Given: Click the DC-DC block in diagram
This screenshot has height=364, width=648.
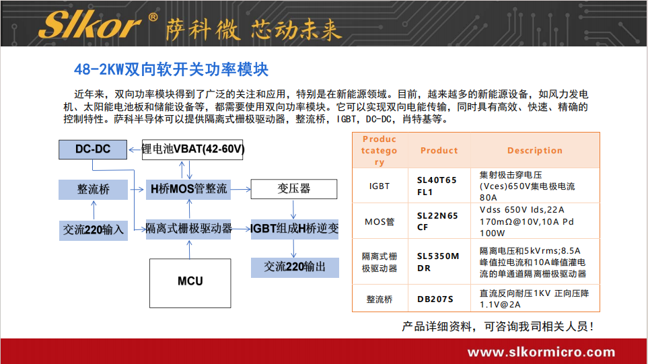Looking at the screenshot, I should pos(93,149).
